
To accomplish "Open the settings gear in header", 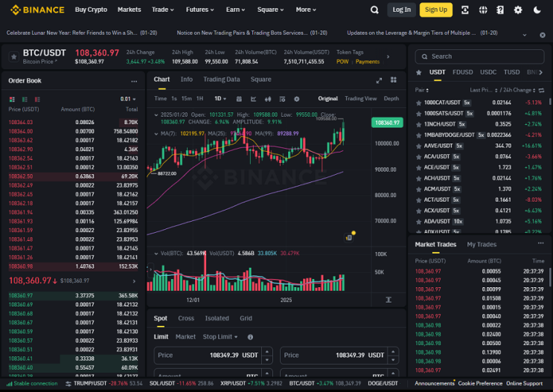I will [518, 10].
